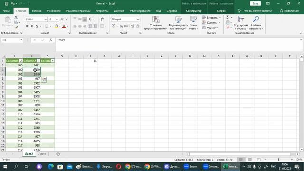Toggle underline formatting (Ч)
Image resolution: width=304 pixels, height=171 pixels.
[x=37, y=26]
